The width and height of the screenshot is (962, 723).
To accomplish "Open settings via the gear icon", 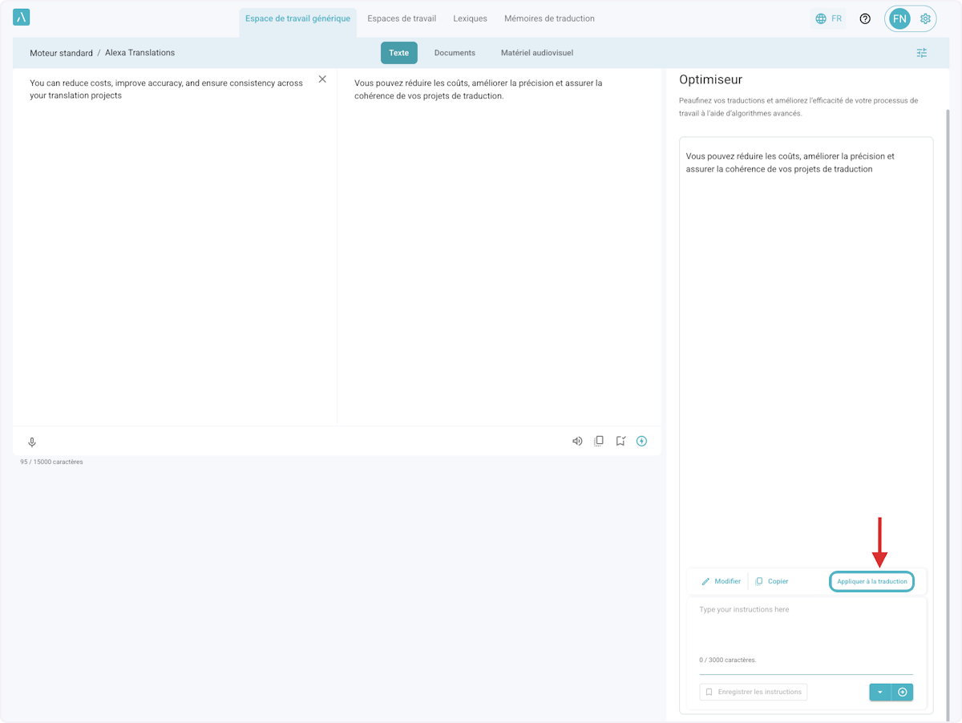I will pos(925,18).
